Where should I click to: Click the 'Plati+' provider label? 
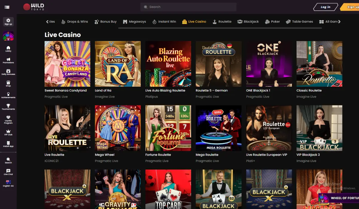pyautogui.click(x=250, y=161)
